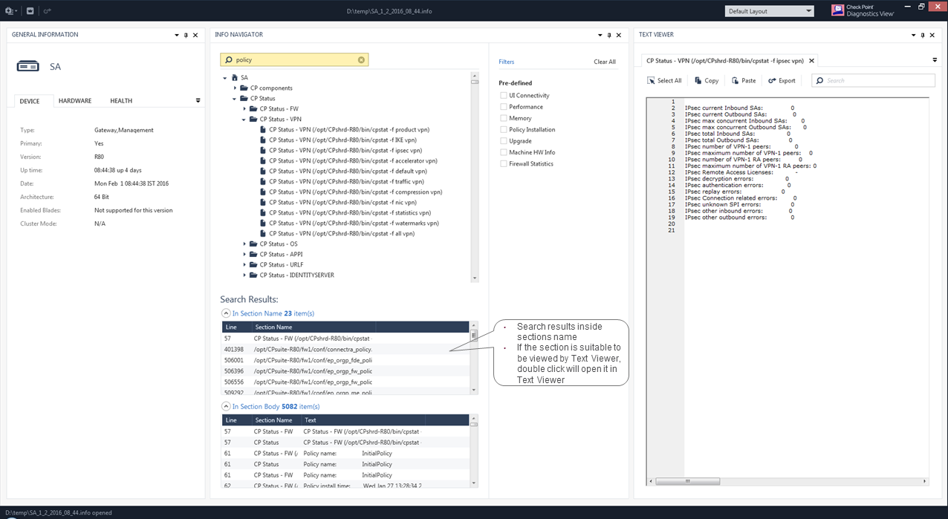Clear the policy search text
948x519 pixels.
click(x=361, y=60)
